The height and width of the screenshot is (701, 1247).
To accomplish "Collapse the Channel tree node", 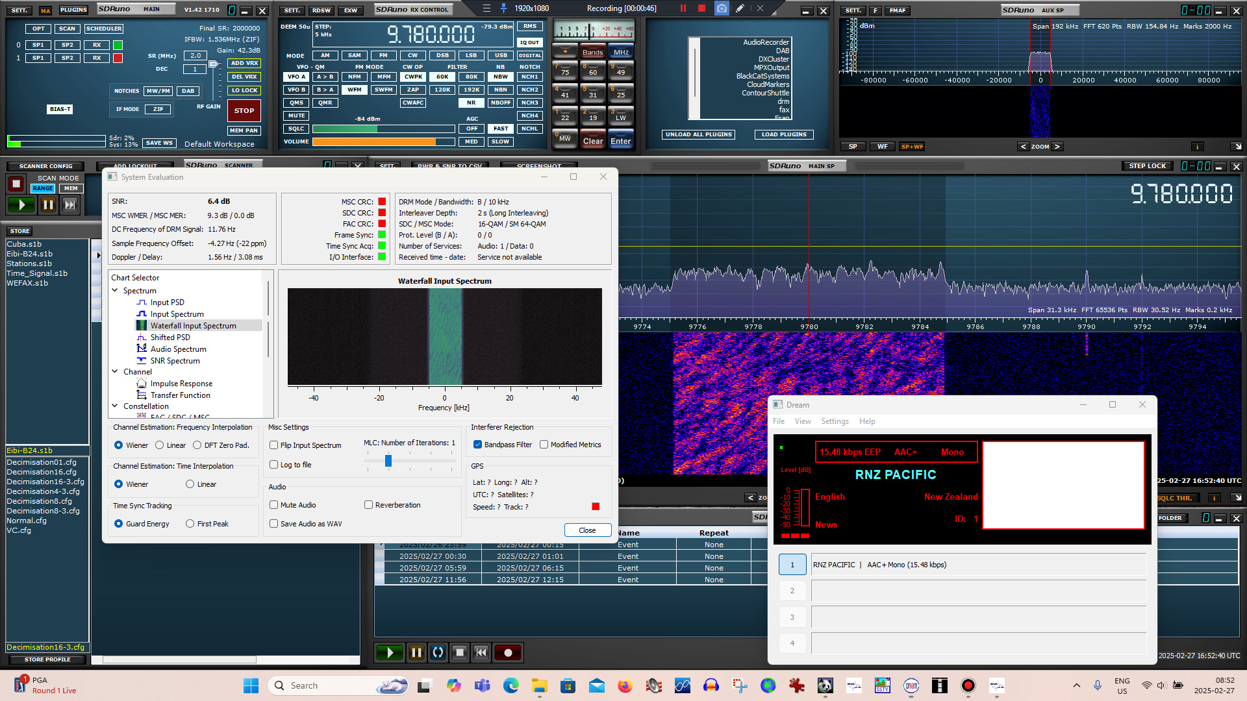I will [x=115, y=372].
